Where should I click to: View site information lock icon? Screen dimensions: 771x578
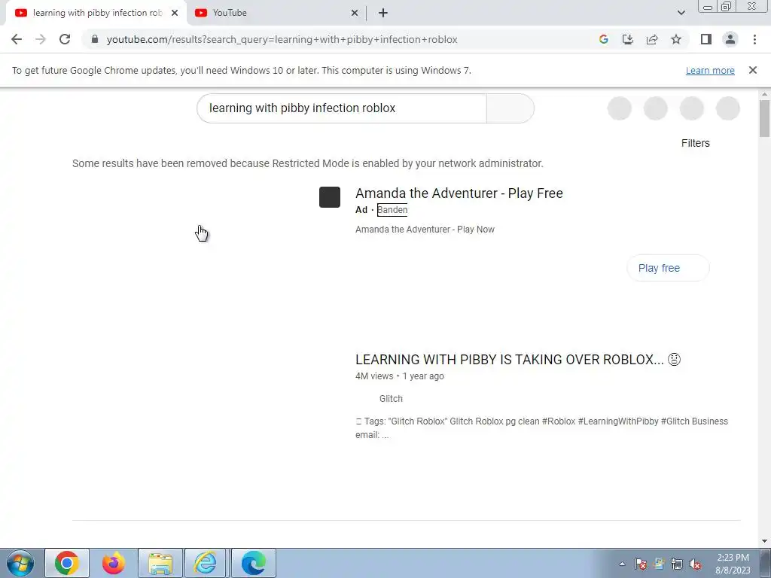click(x=95, y=39)
